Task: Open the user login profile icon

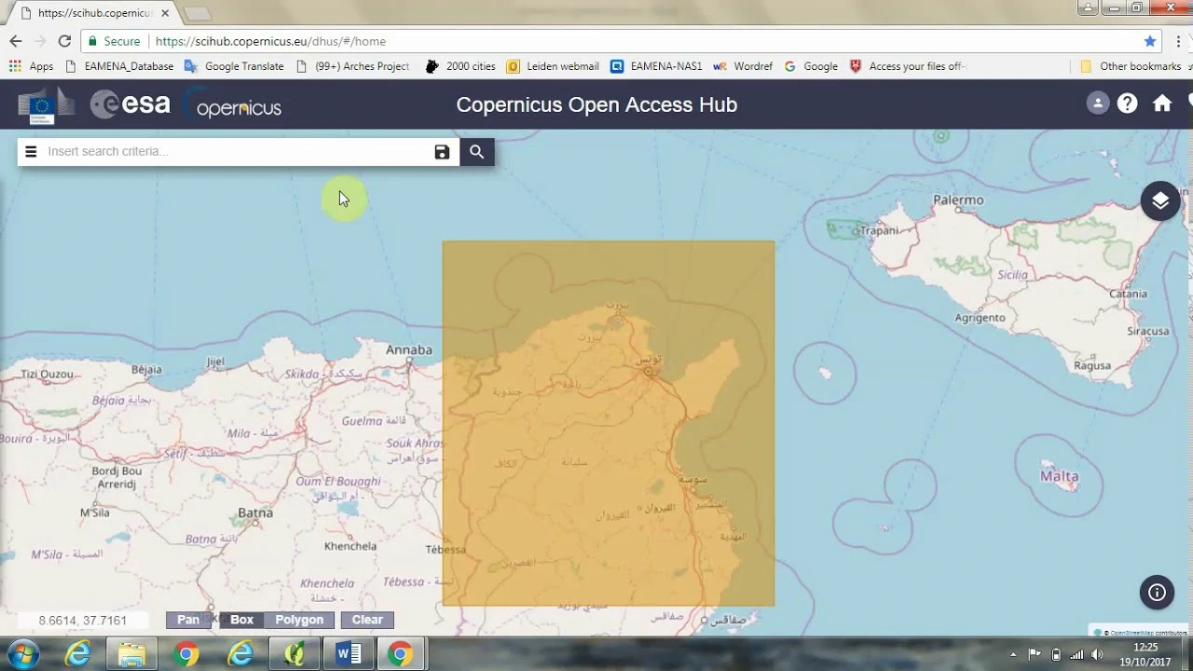Action: point(1097,104)
